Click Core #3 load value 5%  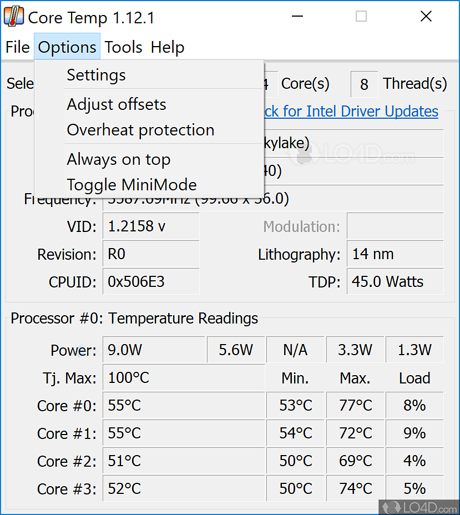pos(414,488)
